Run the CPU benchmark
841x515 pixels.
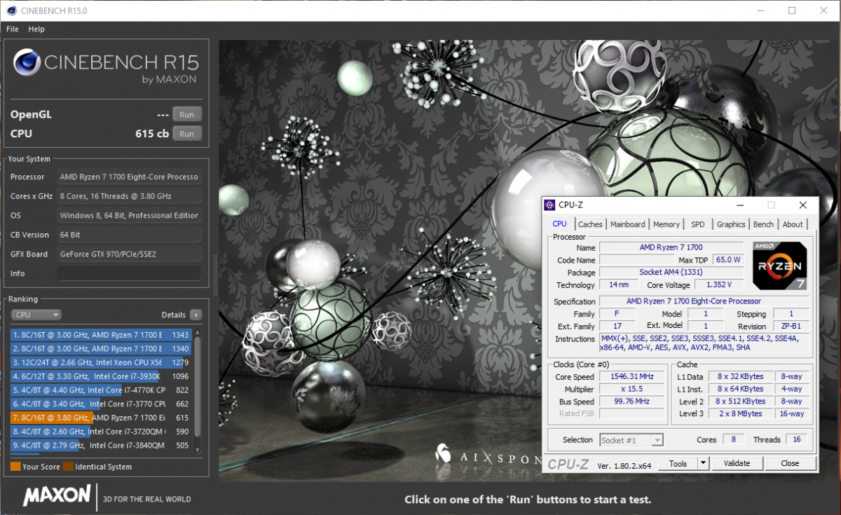187,134
